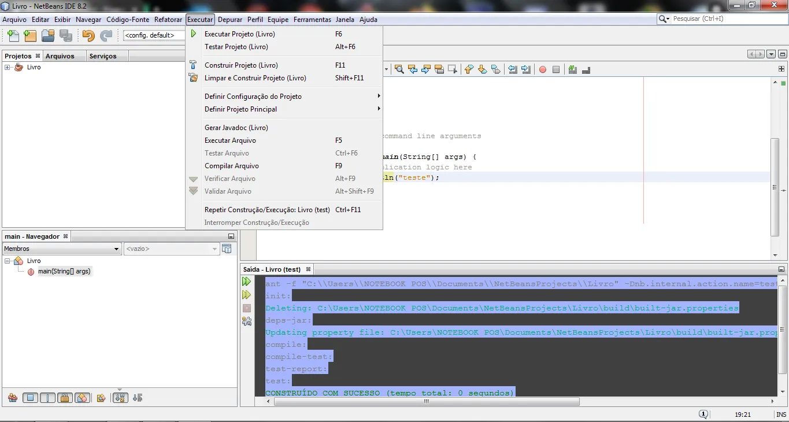Click the output panel horizontal scrollbar
789x422 pixels.
coord(426,401)
